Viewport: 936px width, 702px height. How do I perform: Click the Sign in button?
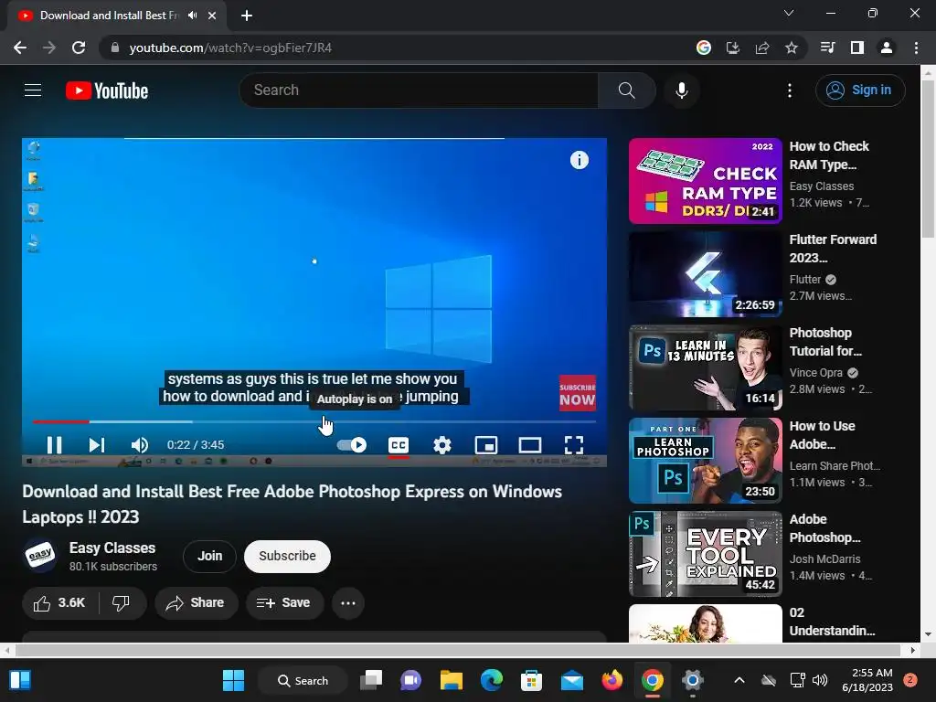[860, 90]
